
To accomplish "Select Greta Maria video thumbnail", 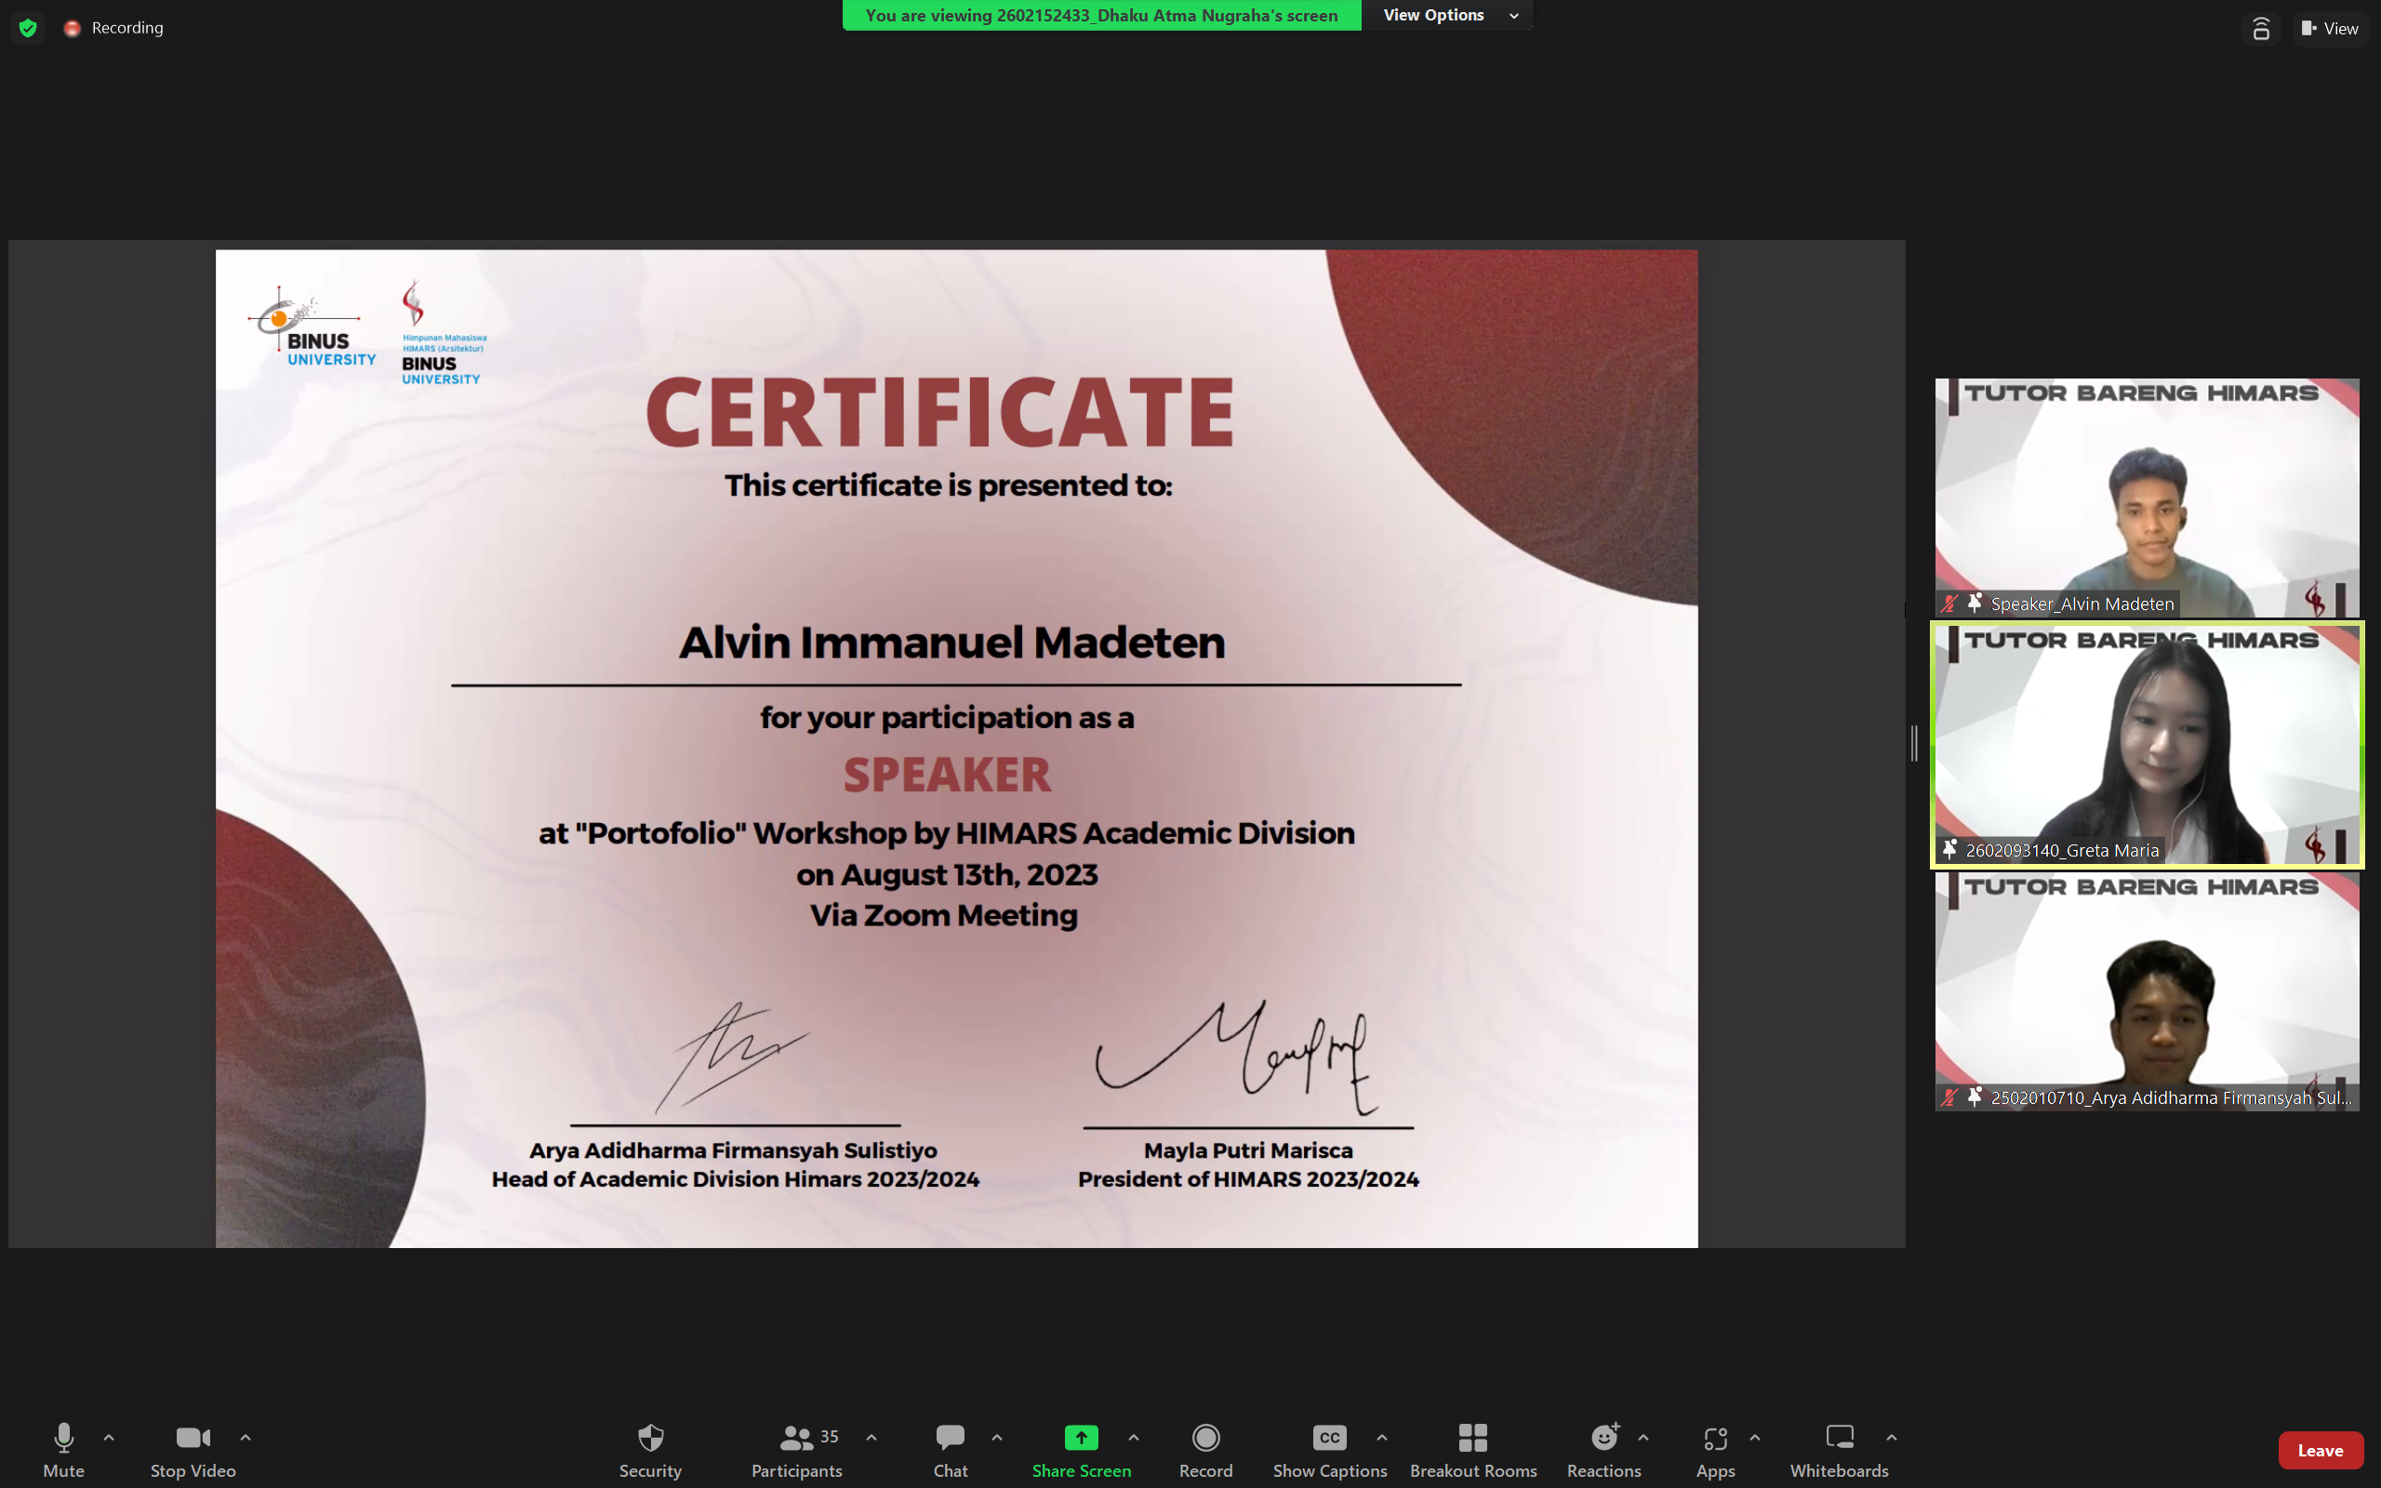I will [x=2147, y=745].
